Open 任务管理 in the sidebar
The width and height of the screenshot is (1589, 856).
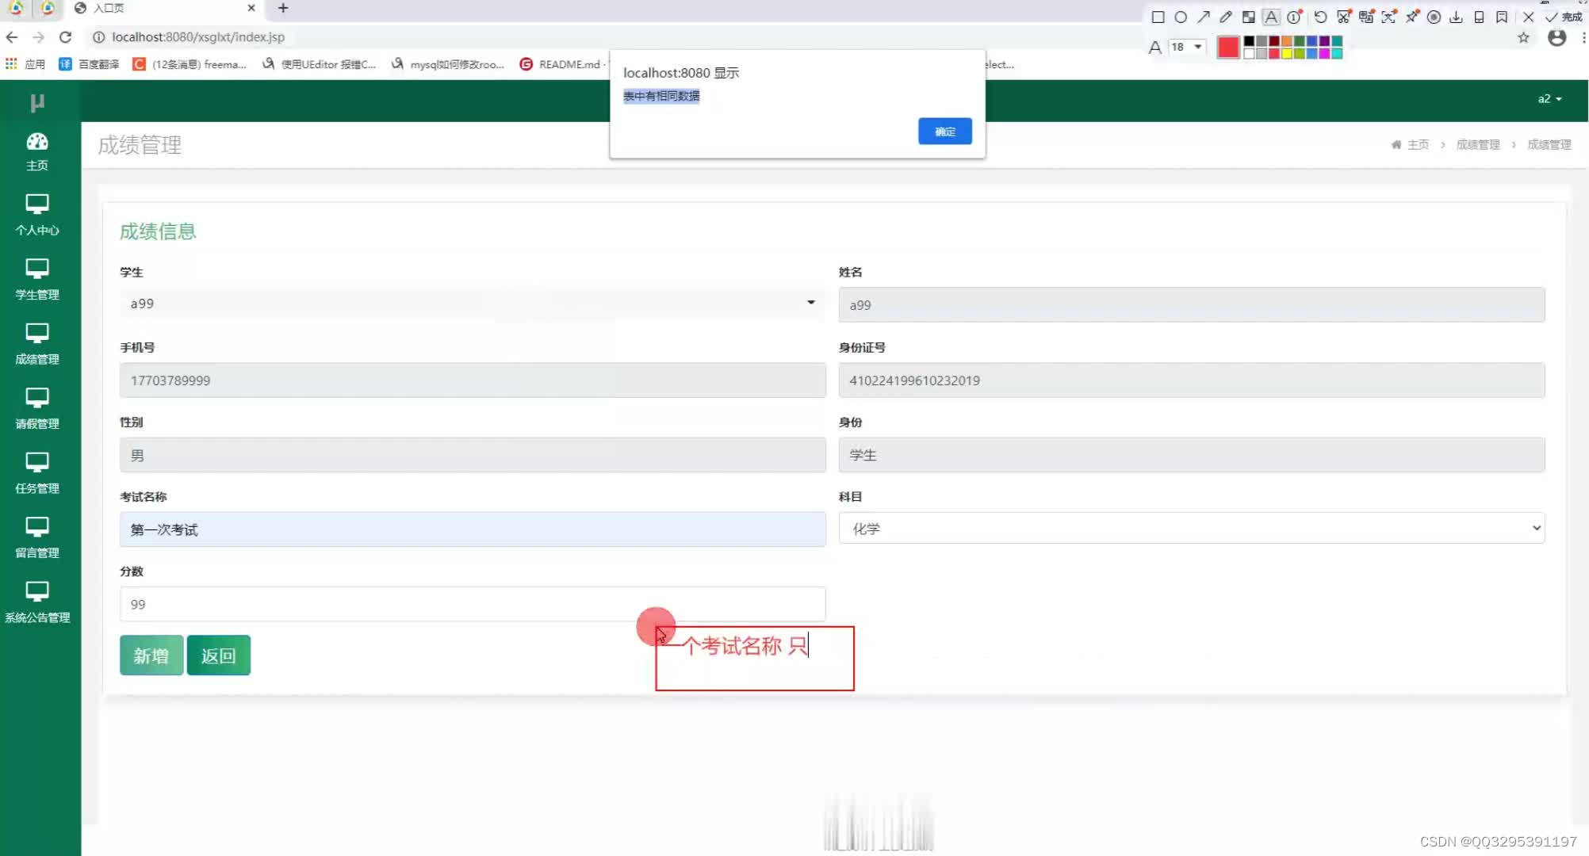(x=37, y=473)
